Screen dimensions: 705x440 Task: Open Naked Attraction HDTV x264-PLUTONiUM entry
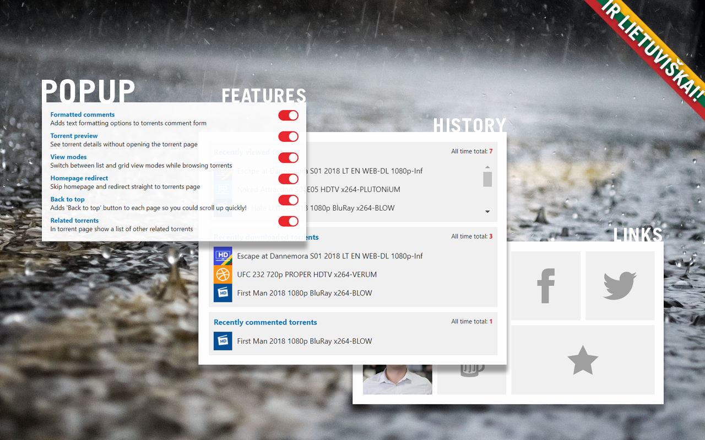(319, 189)
